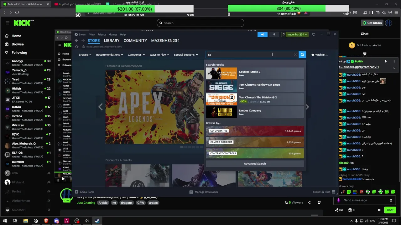The image size is (401, 225).
Task: Open the View menu in Steam
Action: pos(92,35)
